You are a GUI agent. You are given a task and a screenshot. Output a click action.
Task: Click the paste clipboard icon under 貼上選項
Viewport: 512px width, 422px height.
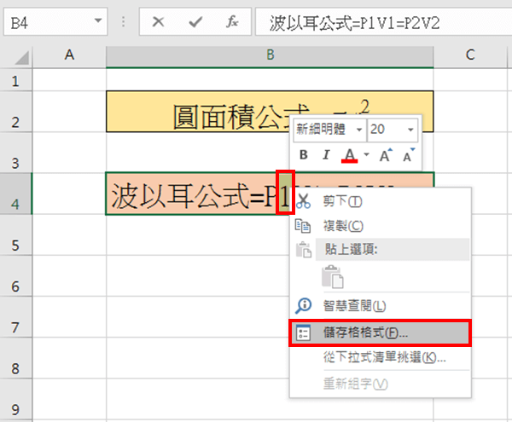(331, 275)
